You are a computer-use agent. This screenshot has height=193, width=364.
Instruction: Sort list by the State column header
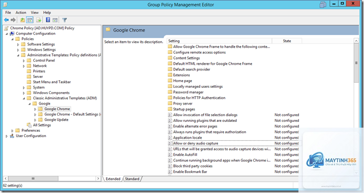click(x=287, y=41)
